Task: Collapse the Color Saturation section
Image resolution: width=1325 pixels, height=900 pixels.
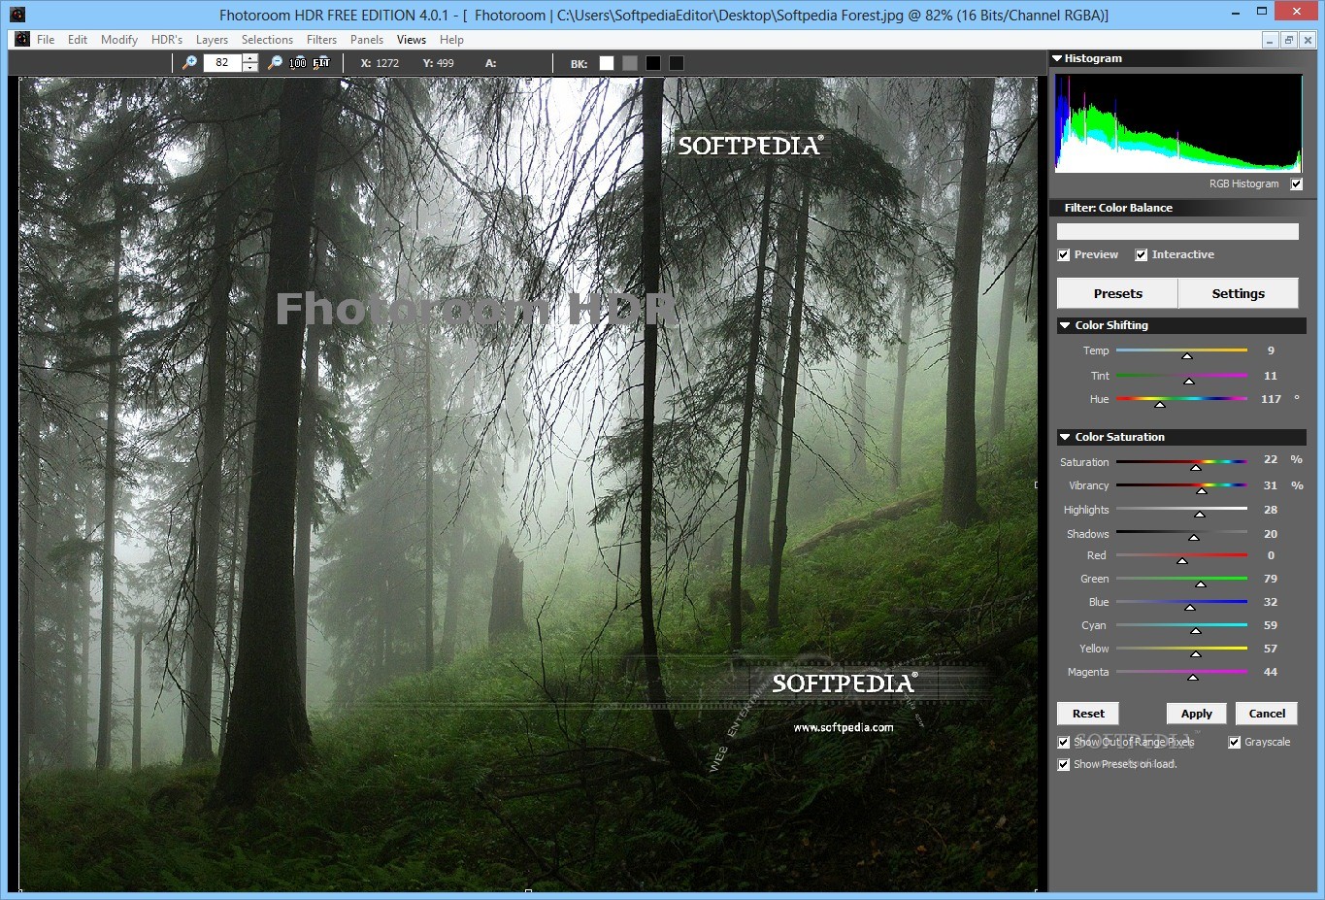Action: [1065, 437]
